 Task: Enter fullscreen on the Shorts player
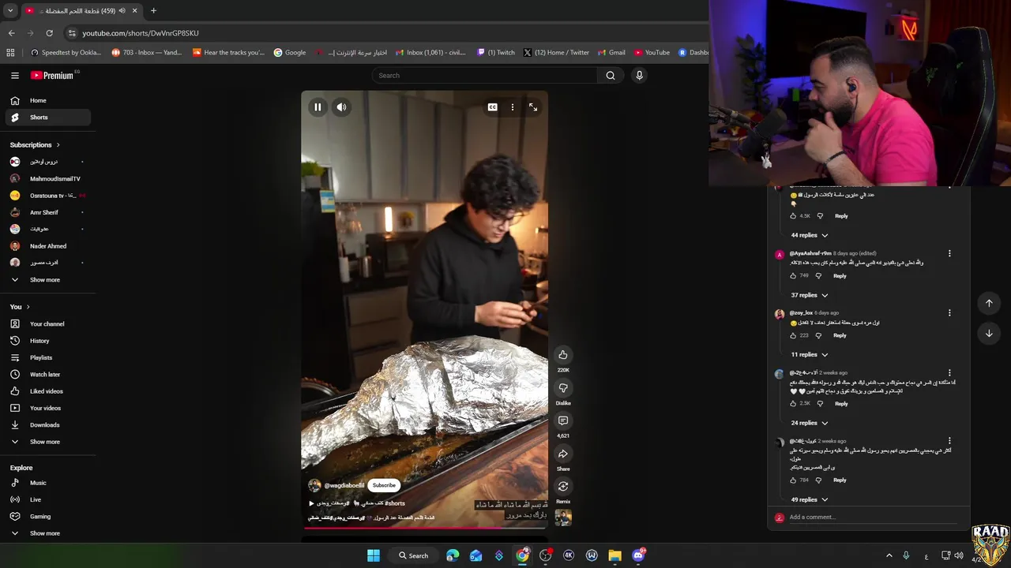point(533,107)
